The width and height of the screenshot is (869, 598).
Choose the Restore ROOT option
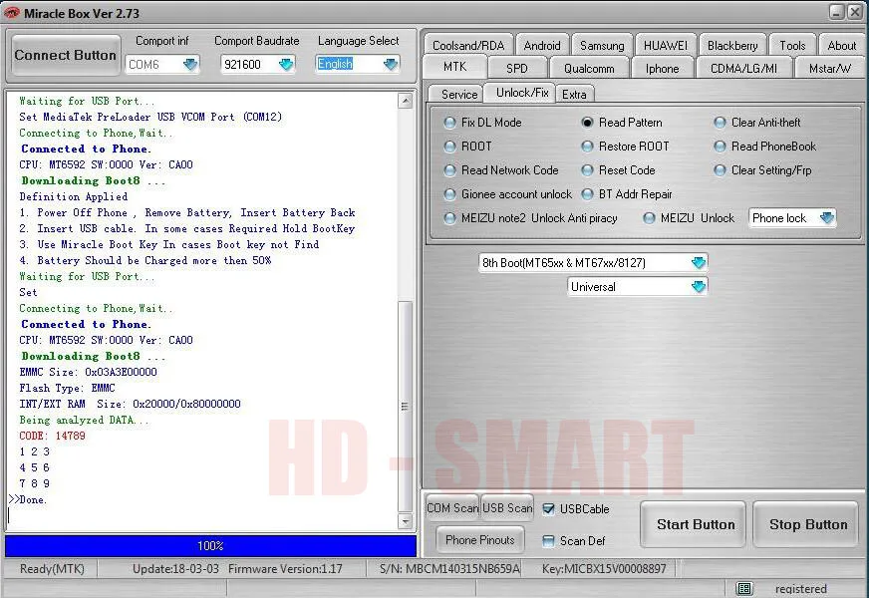(587, 147)
